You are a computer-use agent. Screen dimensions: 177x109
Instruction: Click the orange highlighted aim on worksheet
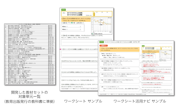coord(76,20)
